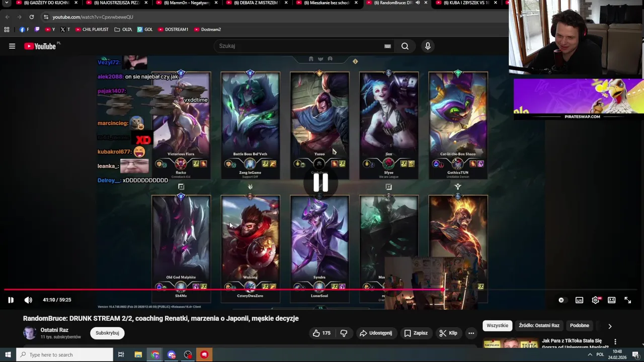Open the browser tab search dropdown
This screenshot has width=644, height=362.
(7, 3)
